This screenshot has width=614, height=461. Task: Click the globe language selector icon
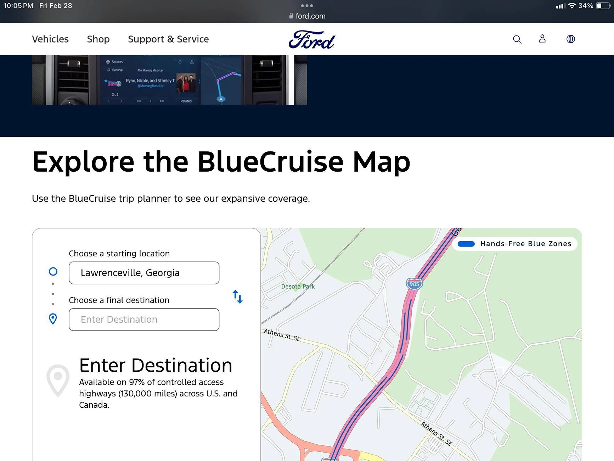coord(570,39)
